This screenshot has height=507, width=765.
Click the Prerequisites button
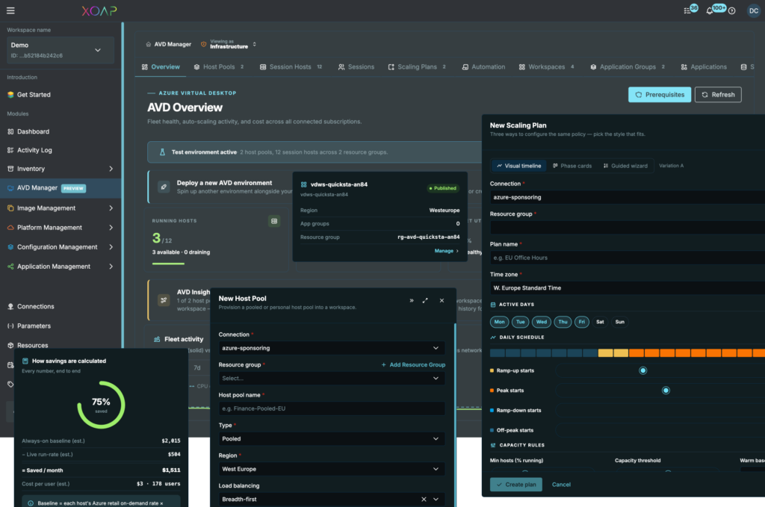tap(660, 95)
